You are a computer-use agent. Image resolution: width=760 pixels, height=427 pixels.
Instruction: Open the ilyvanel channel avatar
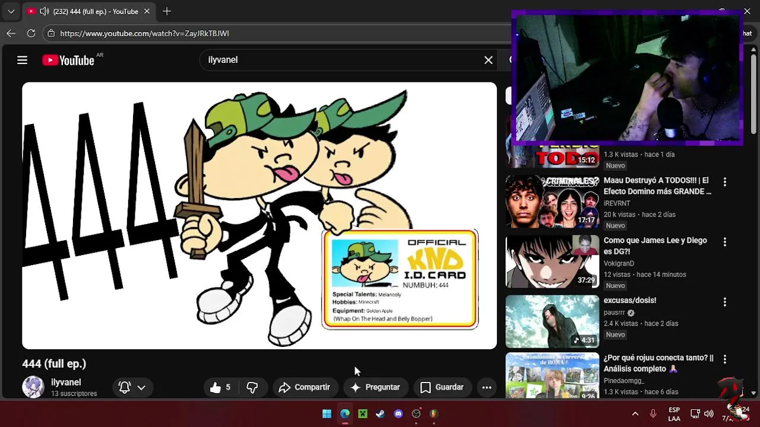33,387
